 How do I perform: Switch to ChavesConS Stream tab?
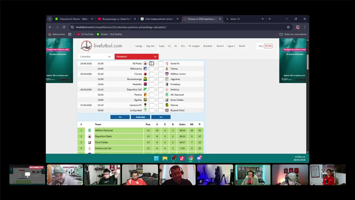(74, 19)
